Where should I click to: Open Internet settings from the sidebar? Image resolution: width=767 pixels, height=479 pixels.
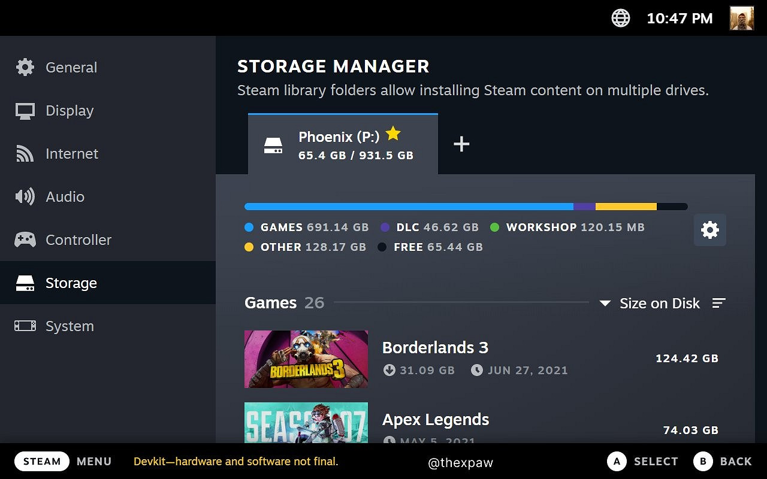click(24, 153)
